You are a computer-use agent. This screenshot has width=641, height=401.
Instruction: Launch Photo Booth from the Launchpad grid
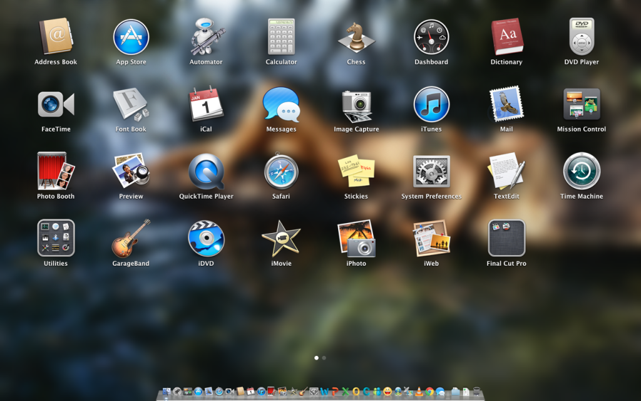pyautogui.click(x=56, y=171)
